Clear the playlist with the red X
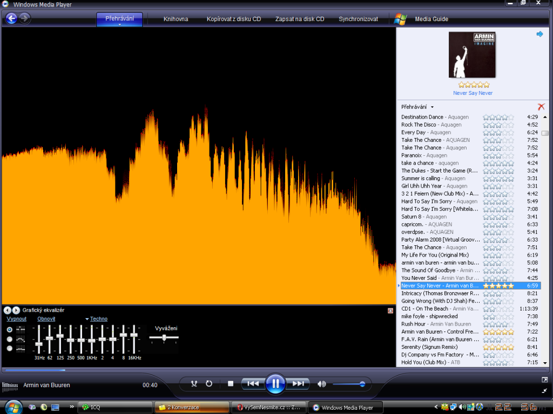This screenshot has height=414, width=553. pyautogui.click(x=541, y=107)
